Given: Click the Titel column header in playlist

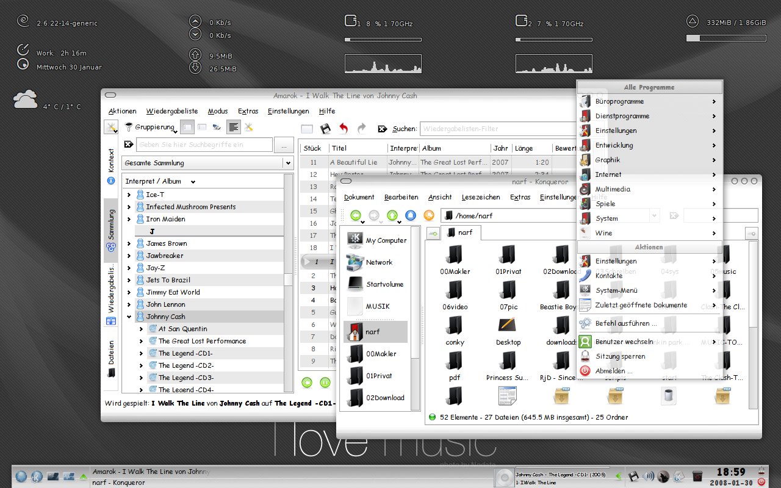Looking at the screenshot, I should tap(358, 148).
